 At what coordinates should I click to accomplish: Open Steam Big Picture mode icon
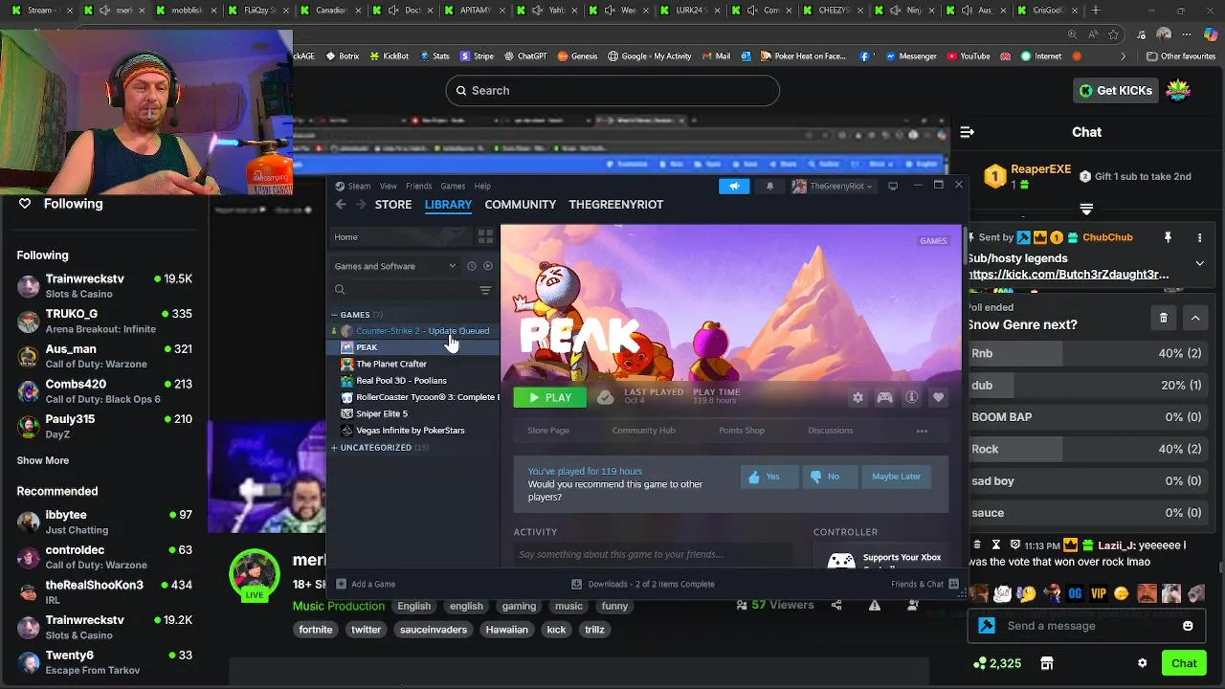click(893, 186)
